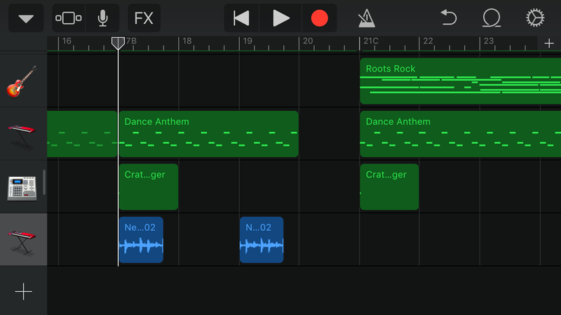
Task: Tap the playhead handle on the ruler
Action: point(118,43)
